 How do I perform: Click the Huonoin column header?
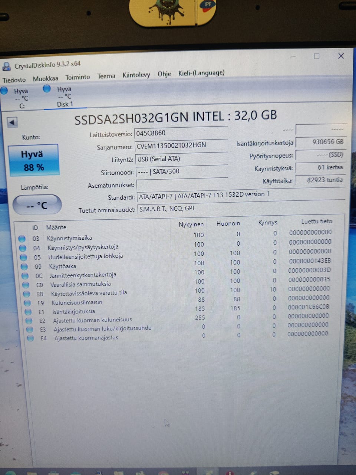pos(228,223)
